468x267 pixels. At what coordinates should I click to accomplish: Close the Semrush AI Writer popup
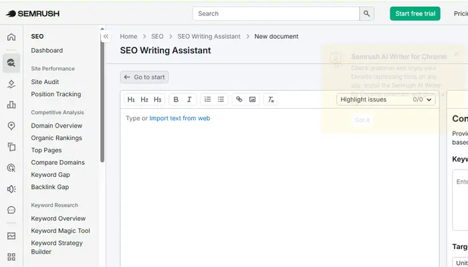click(456, 54)
